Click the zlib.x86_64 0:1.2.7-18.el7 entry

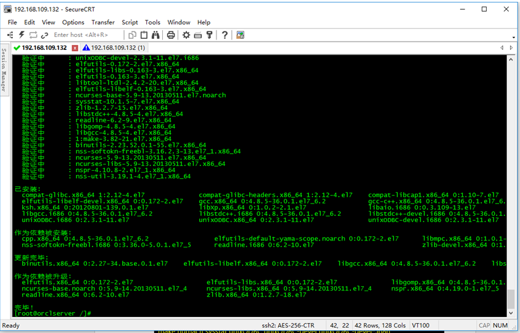pyautogui.click(x=257, y=295)
